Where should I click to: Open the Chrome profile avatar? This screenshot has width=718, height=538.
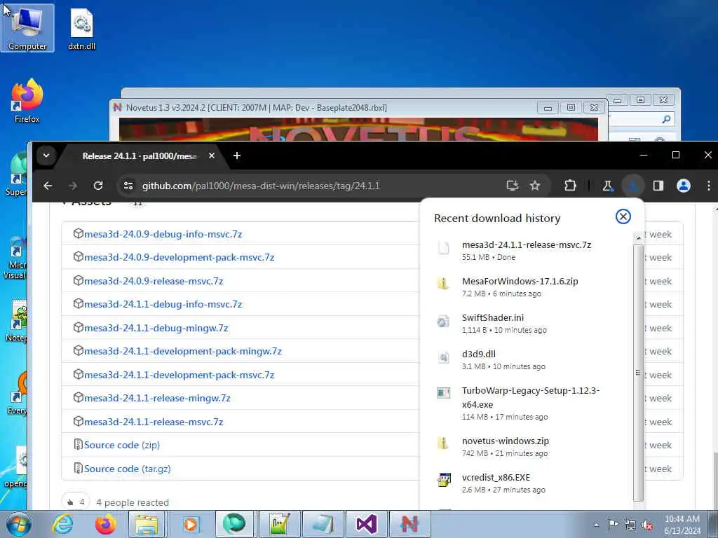[x=684, y=186]
